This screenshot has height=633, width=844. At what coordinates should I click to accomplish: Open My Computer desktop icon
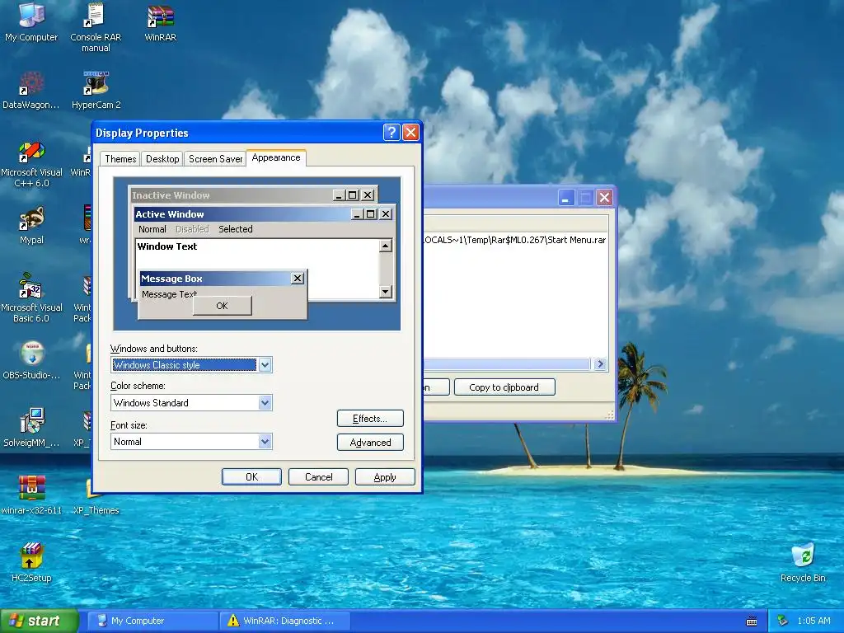(x=31, y=21)
